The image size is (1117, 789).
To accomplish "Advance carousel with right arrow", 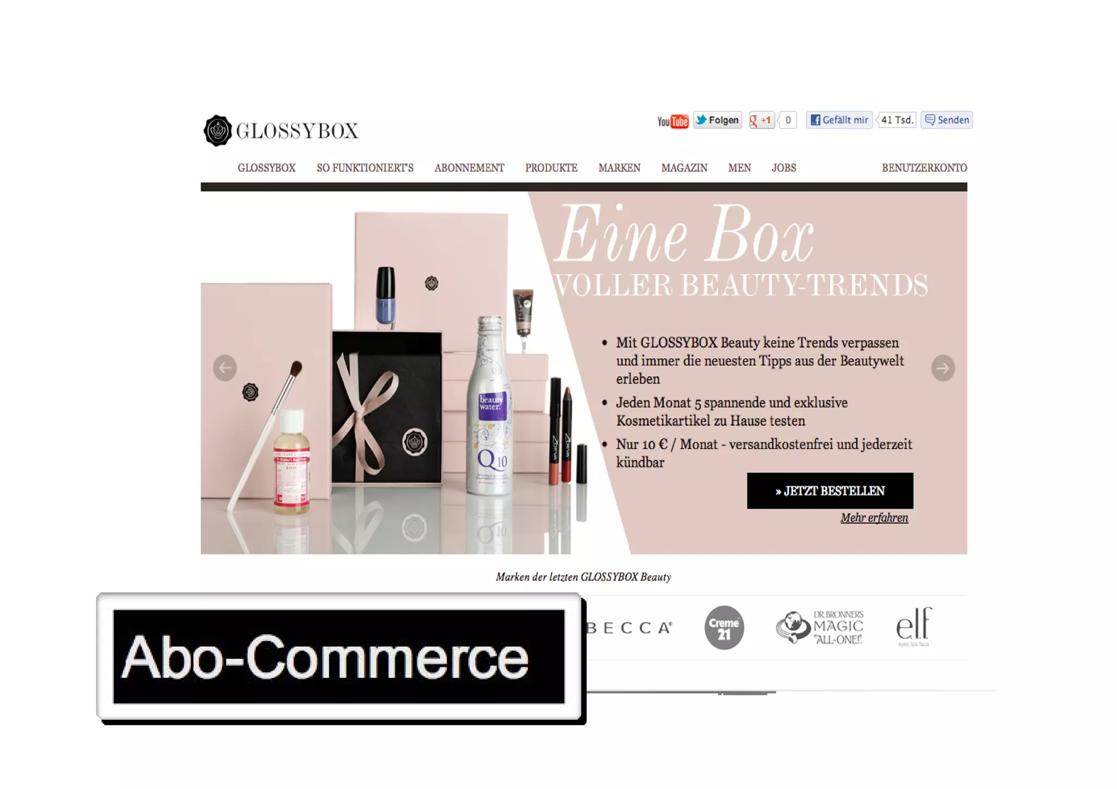I will pos(943,368).
